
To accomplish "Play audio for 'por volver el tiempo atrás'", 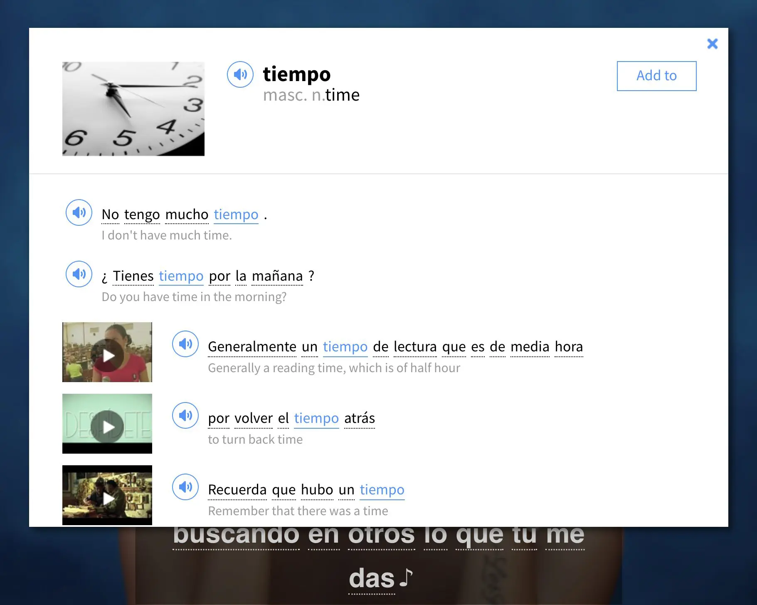I will coord(185,415).
